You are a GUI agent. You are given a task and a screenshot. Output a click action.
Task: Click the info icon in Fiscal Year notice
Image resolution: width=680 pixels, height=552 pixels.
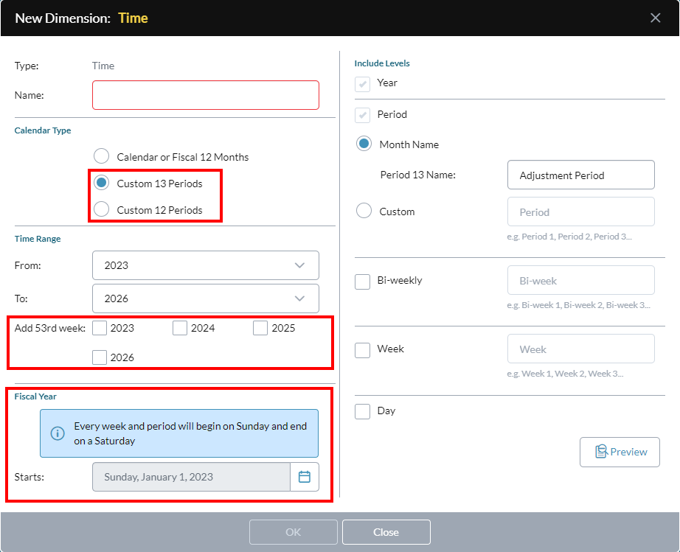click(x=58, y=433)
